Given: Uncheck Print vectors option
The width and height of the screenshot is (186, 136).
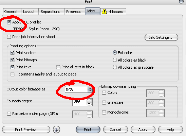Looking at the screenshot, I should pyautogui.click(x=12, y=52).
